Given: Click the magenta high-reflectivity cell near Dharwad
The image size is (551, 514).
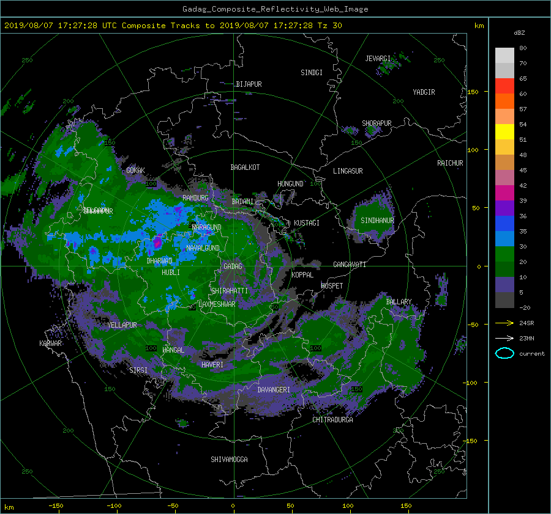Looking at the screenshot, I should (157, 242).
